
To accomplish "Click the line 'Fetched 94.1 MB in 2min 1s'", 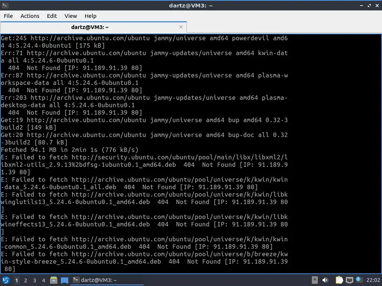I will point(69,150).
